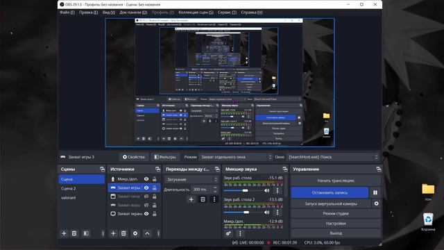The image size is (444, 250).
Task: Add a new scene transition
Action: click(x=191, y=199)
